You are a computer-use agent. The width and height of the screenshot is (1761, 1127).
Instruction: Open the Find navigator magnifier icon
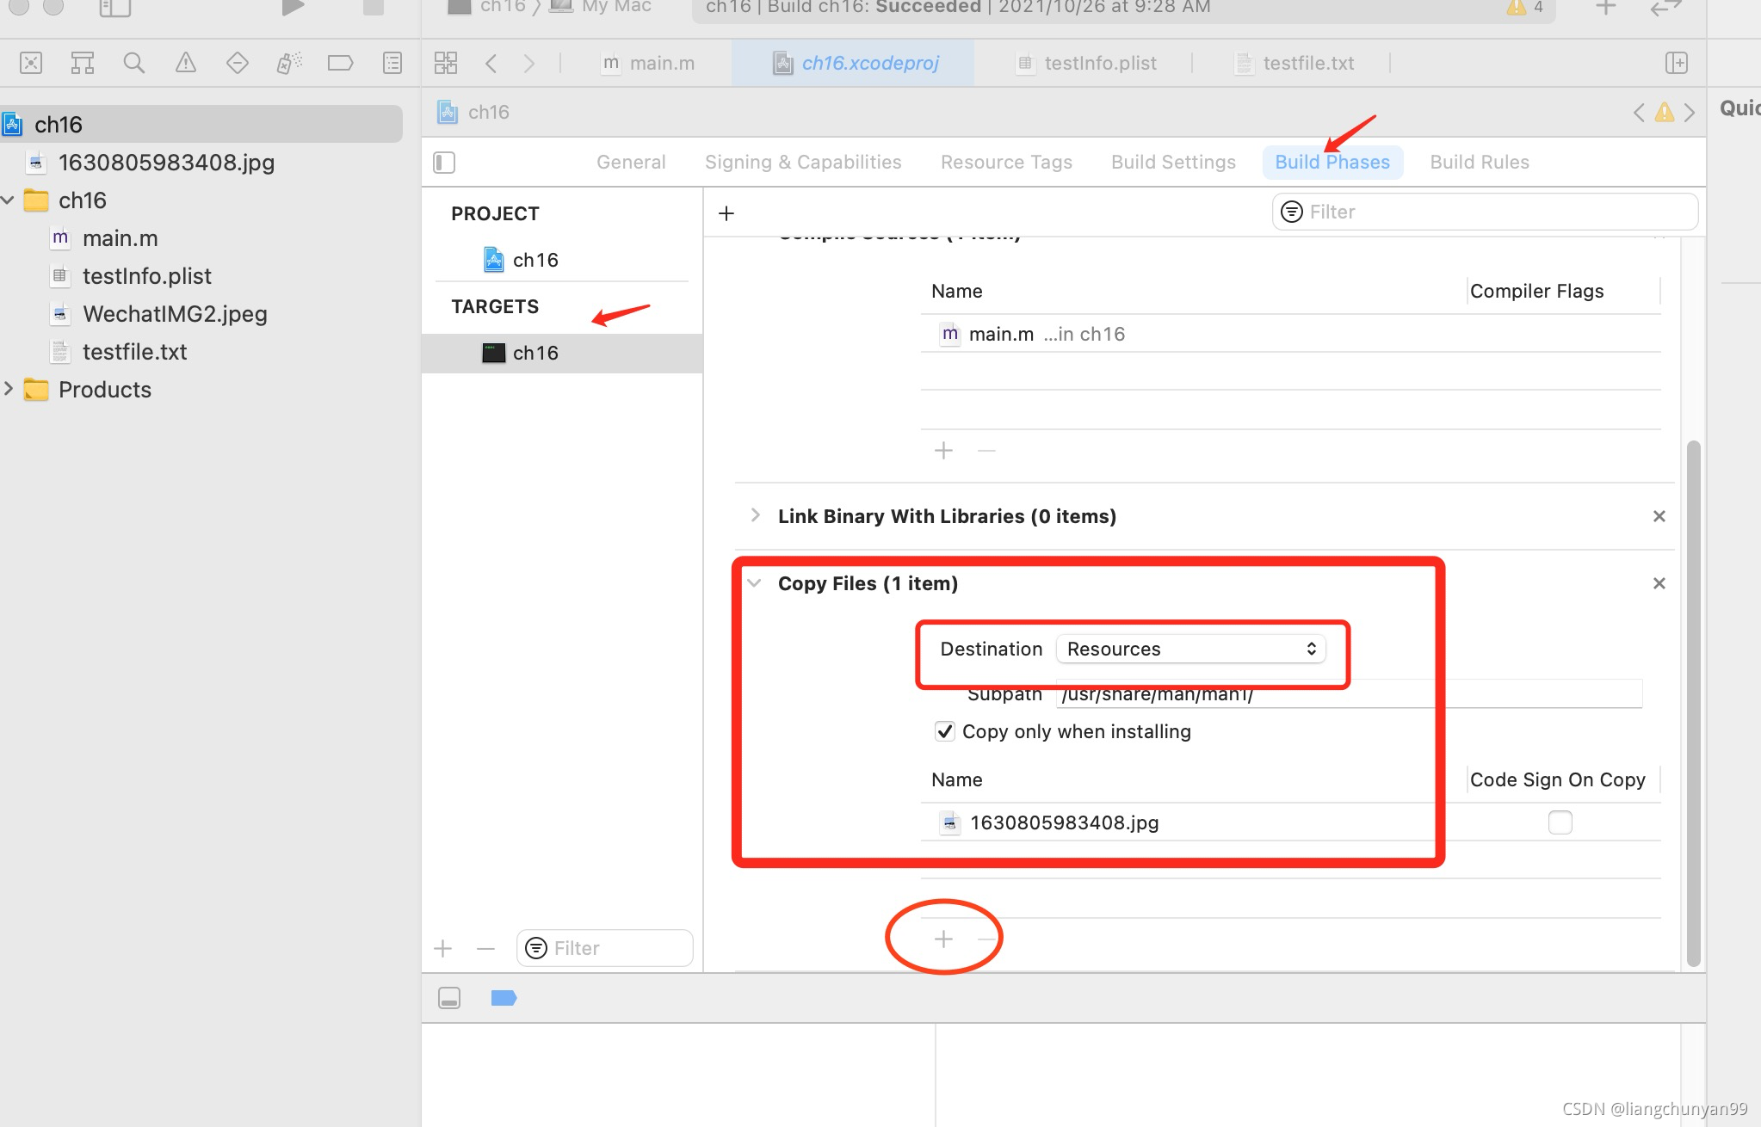click(133, 63)
